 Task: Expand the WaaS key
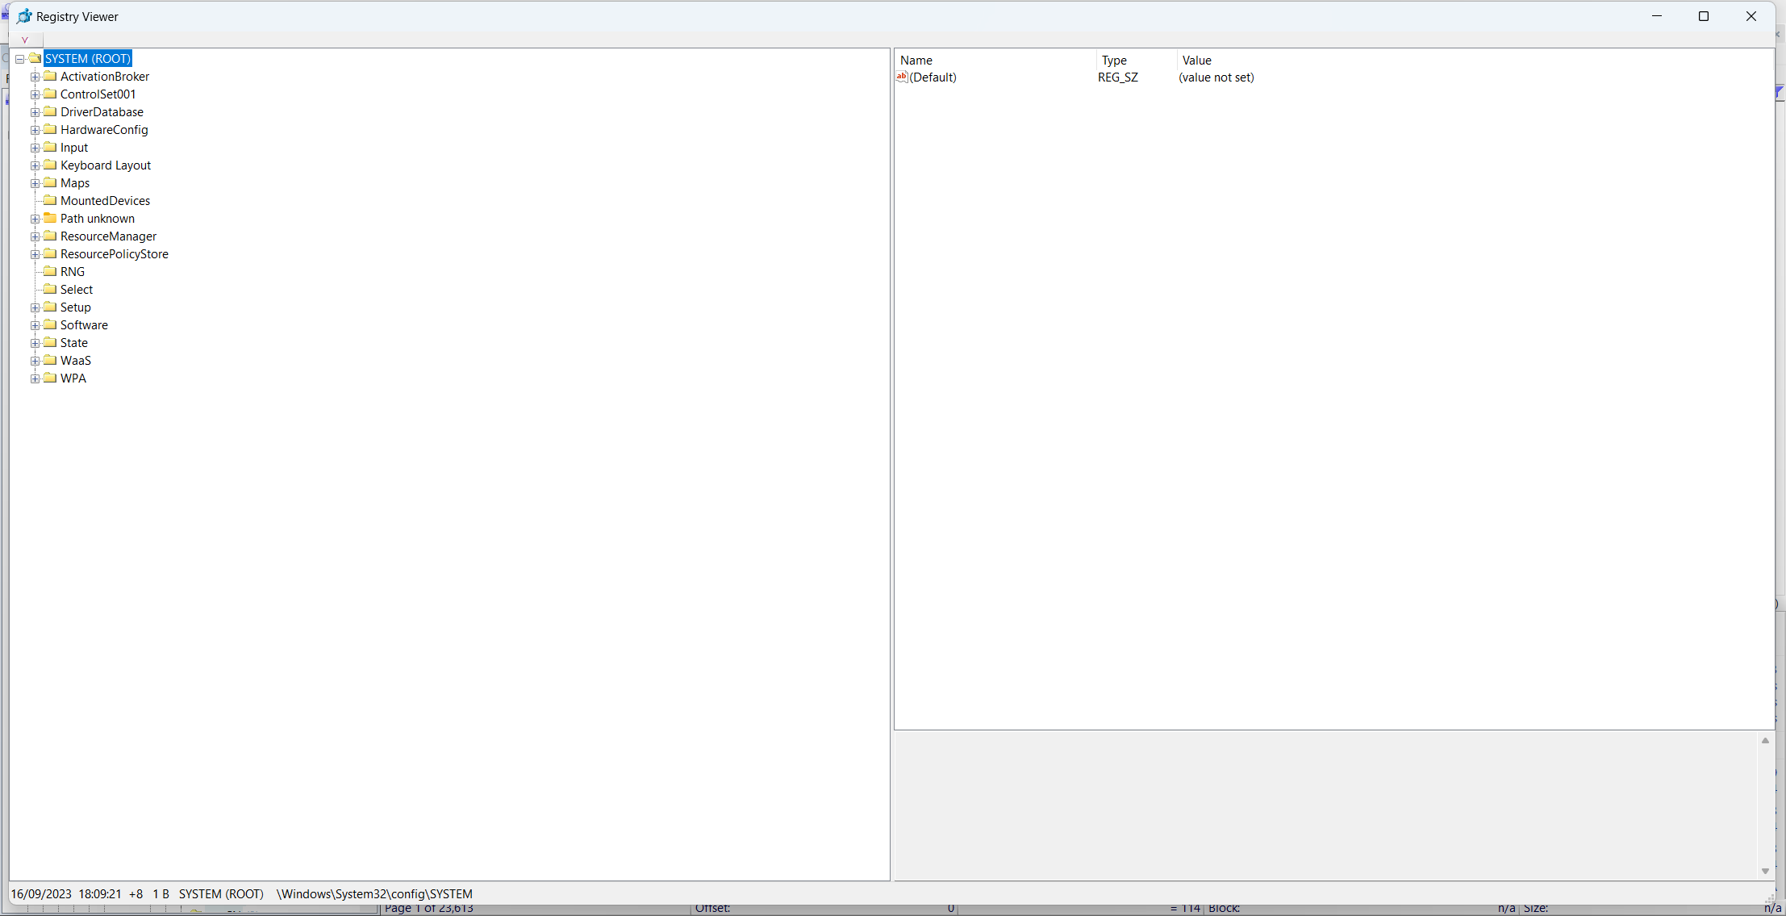click(x=35, y=361)
